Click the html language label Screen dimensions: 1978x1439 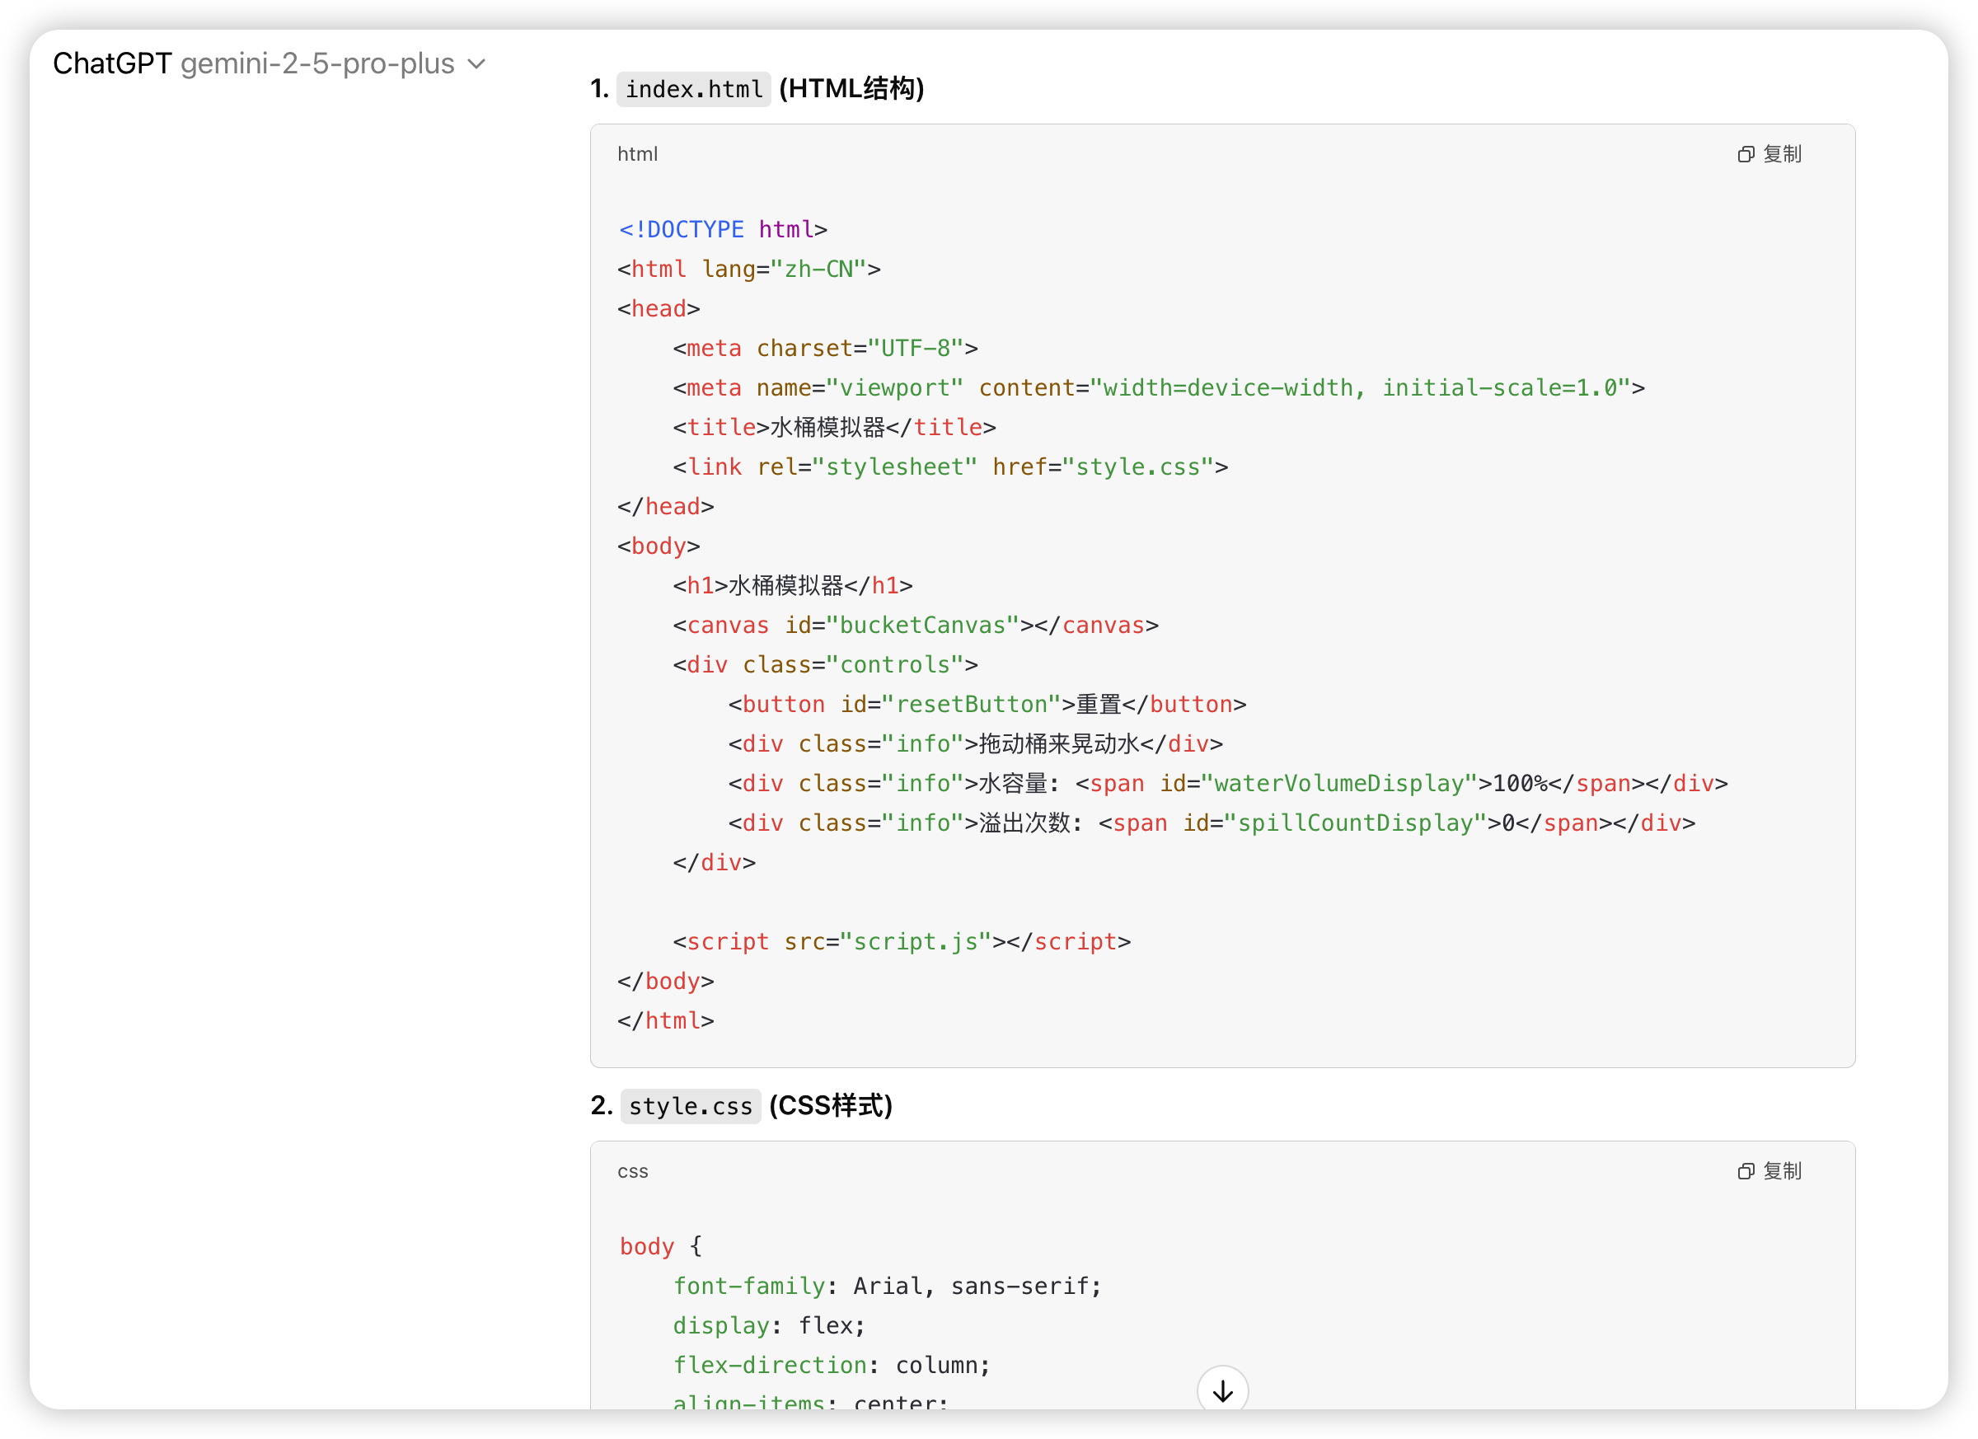point(636,154)
